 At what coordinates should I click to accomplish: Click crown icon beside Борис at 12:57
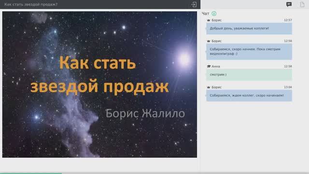209,20
